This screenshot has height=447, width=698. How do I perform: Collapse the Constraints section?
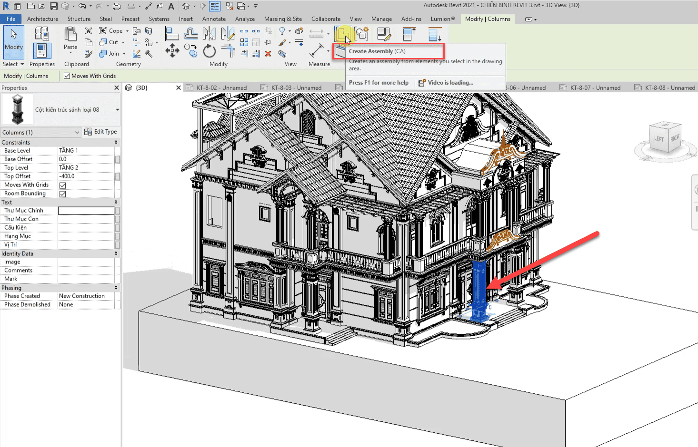click(x=116, y=143)
